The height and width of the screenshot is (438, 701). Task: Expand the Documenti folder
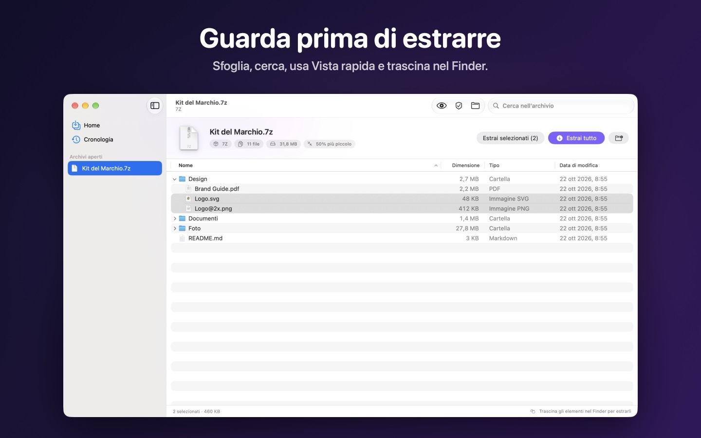click(175, 219)
